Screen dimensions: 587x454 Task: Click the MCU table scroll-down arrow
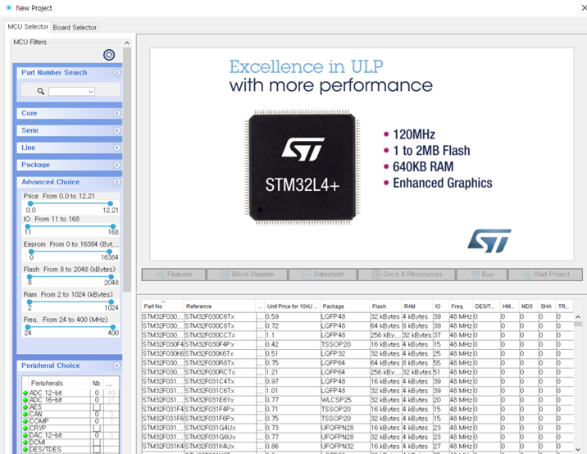pyautogui.click(x=578, y=449)
